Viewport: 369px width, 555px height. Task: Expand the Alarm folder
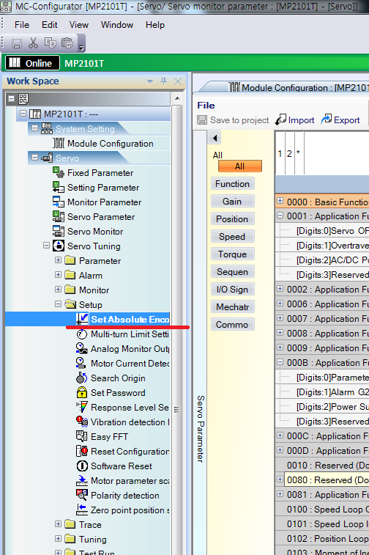click(58, 274)
